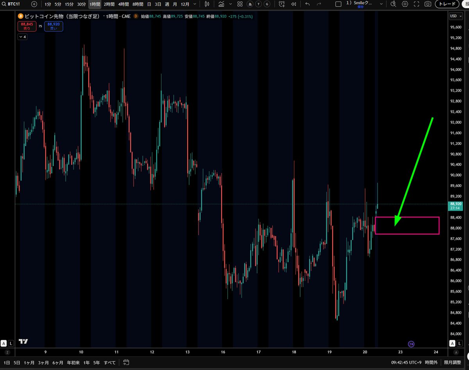Switch to 12月 timeframe

click(185, 4)
